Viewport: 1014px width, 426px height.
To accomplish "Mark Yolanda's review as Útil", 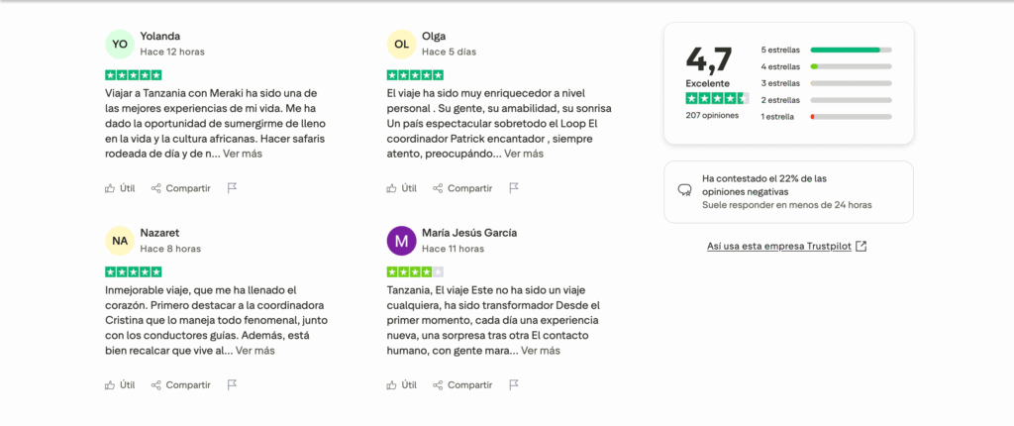I will click(x=120, y=188).
